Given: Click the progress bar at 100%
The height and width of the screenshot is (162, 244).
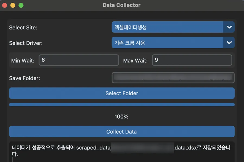Looking at the screenshot, I should [121, 104].
